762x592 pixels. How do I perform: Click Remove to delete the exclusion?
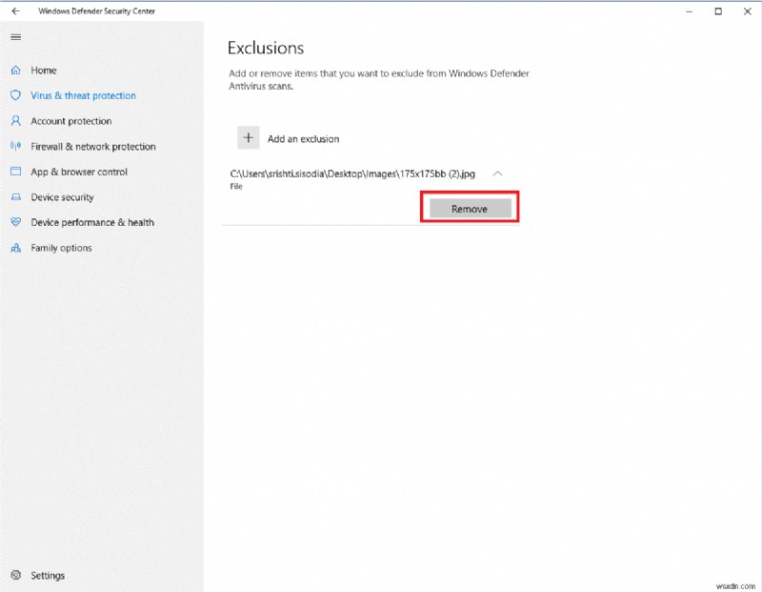[x=468, y=207]
